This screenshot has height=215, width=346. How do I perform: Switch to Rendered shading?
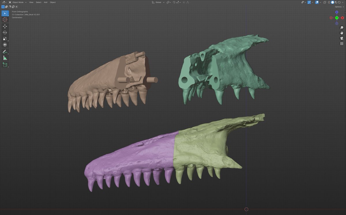click(339, 2)
